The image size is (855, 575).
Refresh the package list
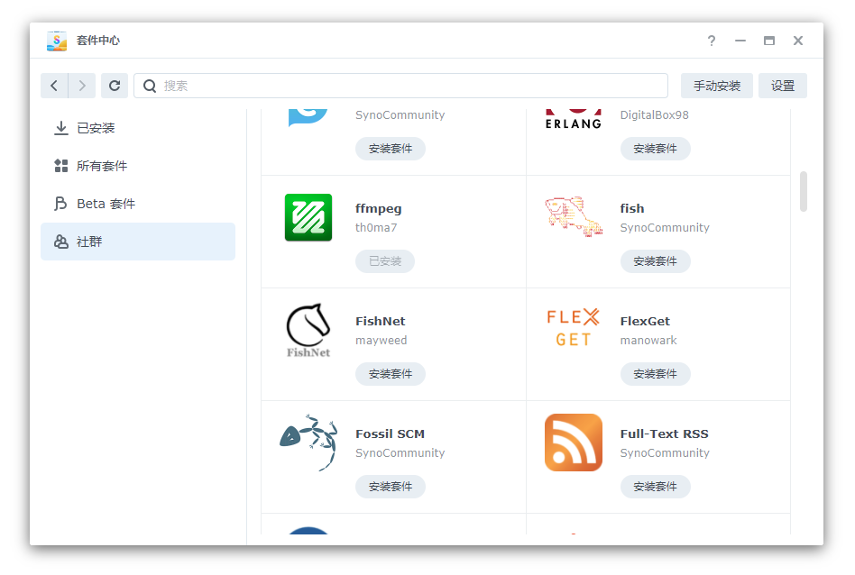point(115,86)
